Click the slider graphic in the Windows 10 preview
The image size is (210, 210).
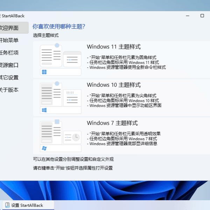click(72, 100)
